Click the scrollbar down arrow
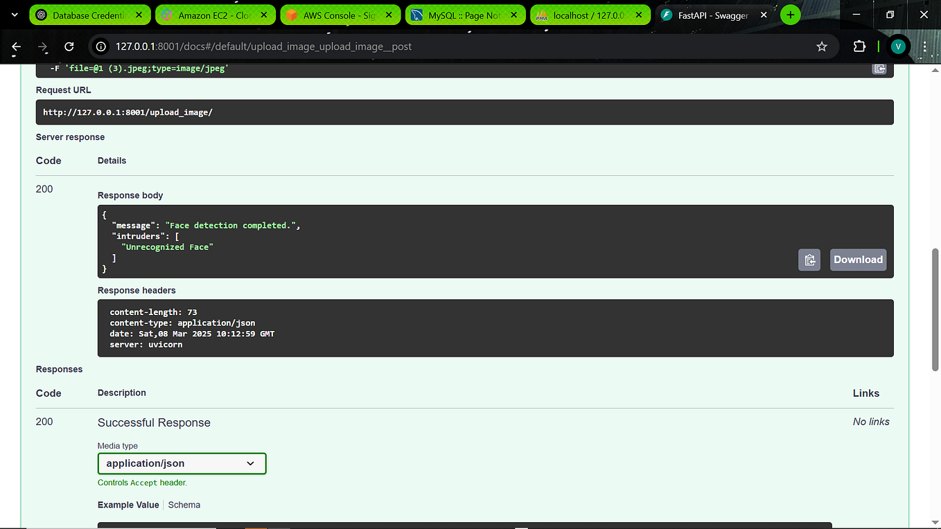 coord(935,522)
